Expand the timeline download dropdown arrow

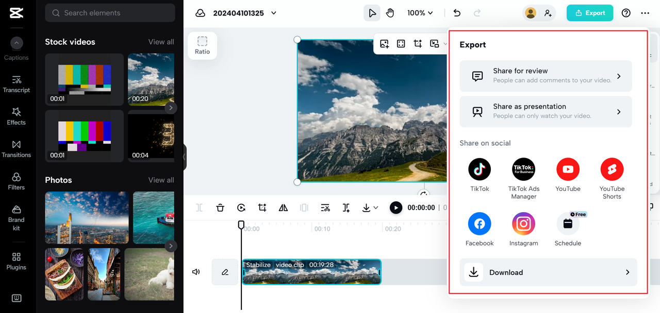(376, 208)
